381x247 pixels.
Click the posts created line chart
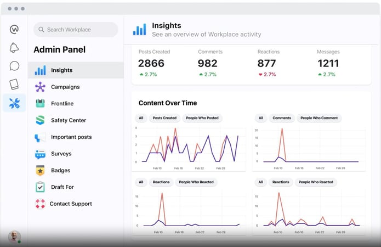189,148
